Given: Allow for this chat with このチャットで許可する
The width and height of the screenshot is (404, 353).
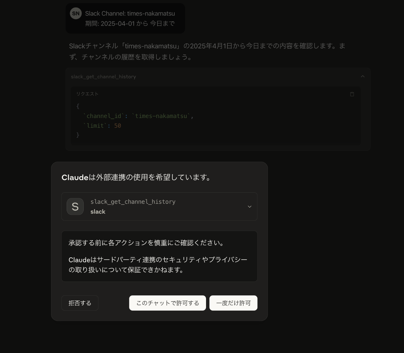Looking at the screenshot, I should [x=168, y=303].
